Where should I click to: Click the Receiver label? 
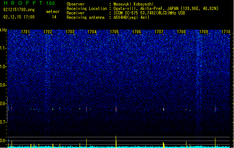(x=76, y=13)
